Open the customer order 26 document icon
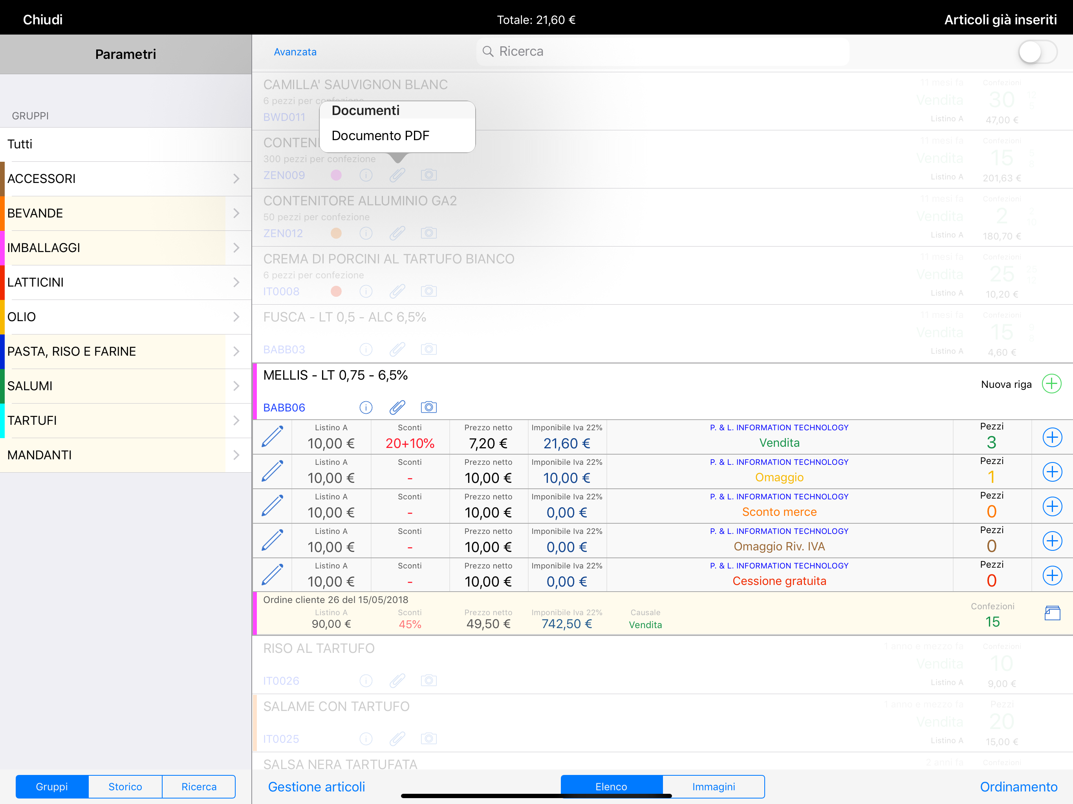Screen dimensions: 1073x804 [1052, 613]
